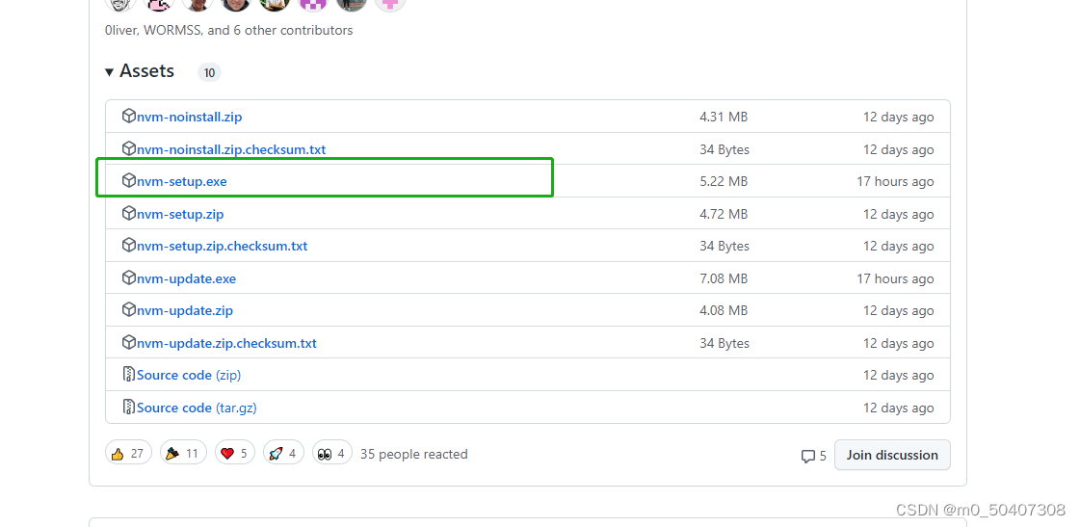Click the package icon beside nvm-setup.exe
The width and height of the screenshot is (1080, 527).
coord(128,180)
